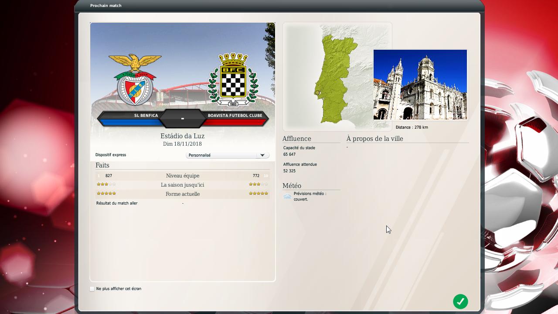Click Benfica team level value 827
The image size is (558, 314).
109,176
